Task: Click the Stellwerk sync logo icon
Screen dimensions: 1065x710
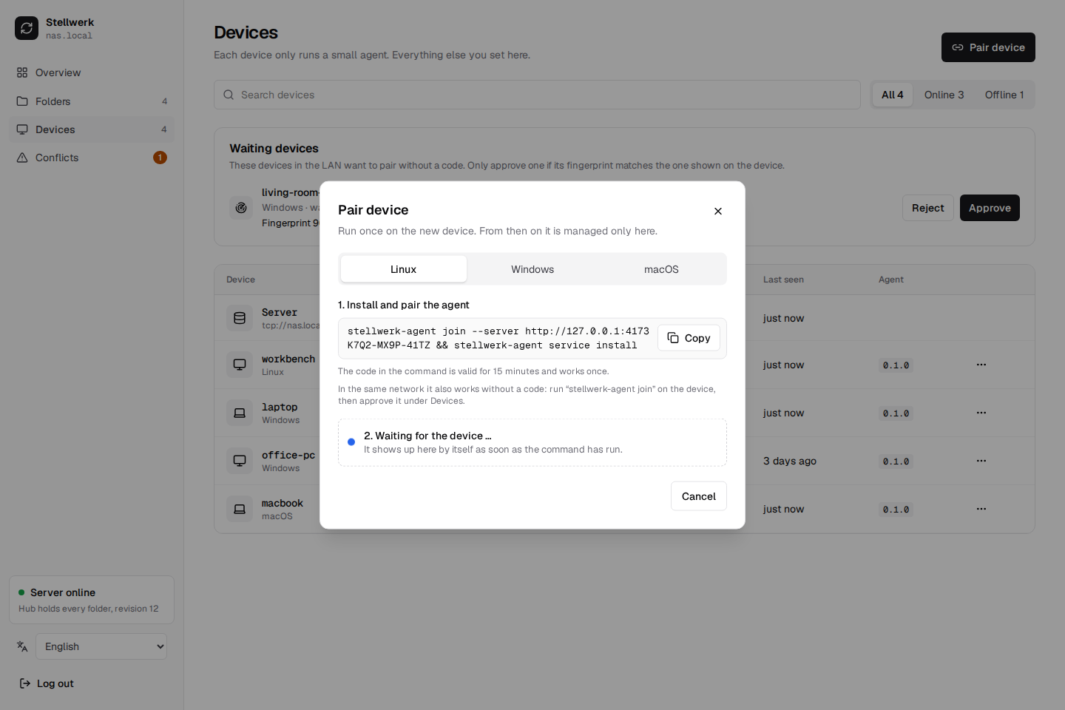Action: (x=27, y=28)
